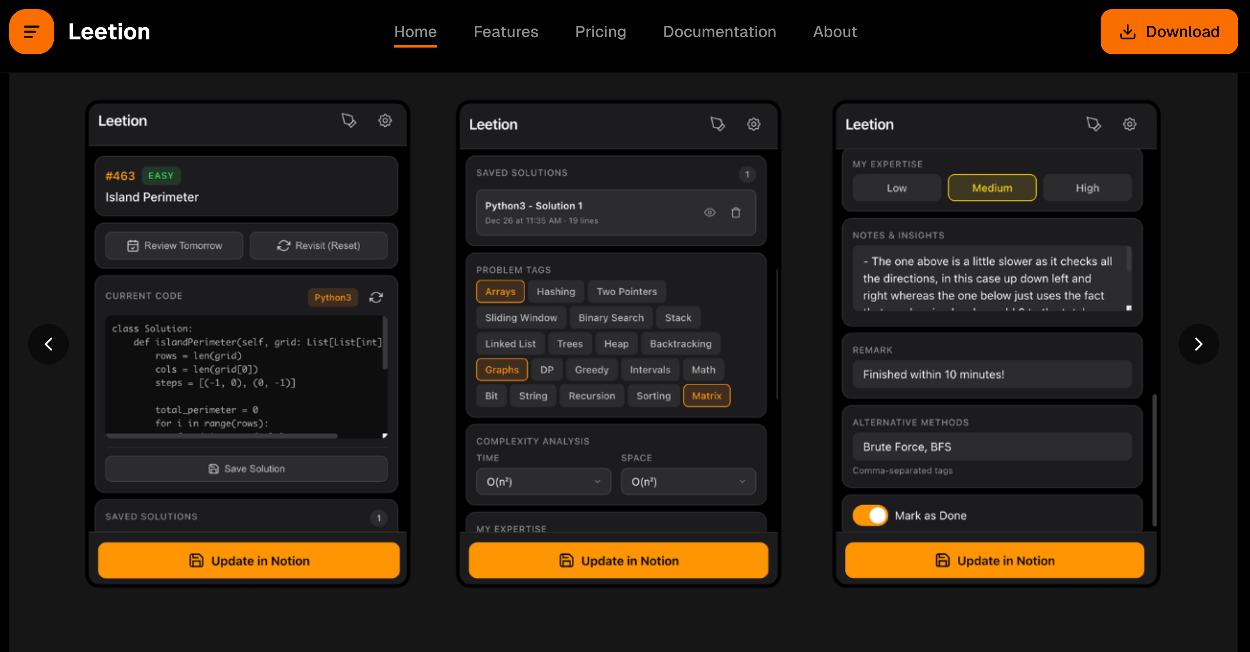Viewport: 1250px width, 652px height.
Task: Toggle the Hashing problem tag
Action: pos(556,291)
